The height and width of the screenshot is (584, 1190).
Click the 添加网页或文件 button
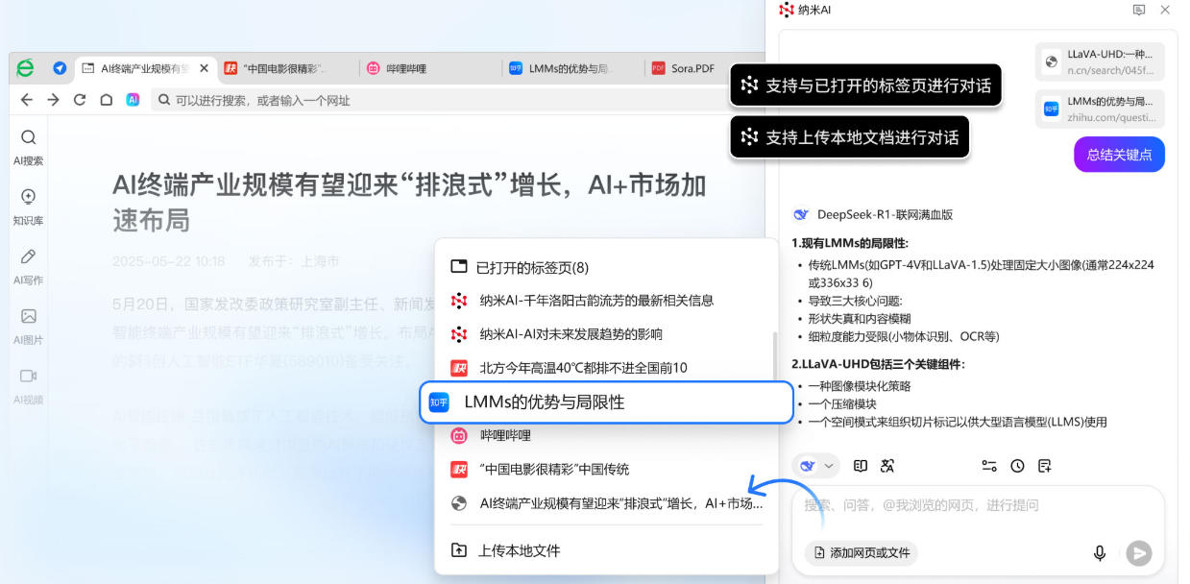(861, 553)
